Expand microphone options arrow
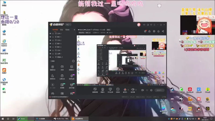Image resolution: width=215 pixels, height=121 pixels. click(128, 90)
